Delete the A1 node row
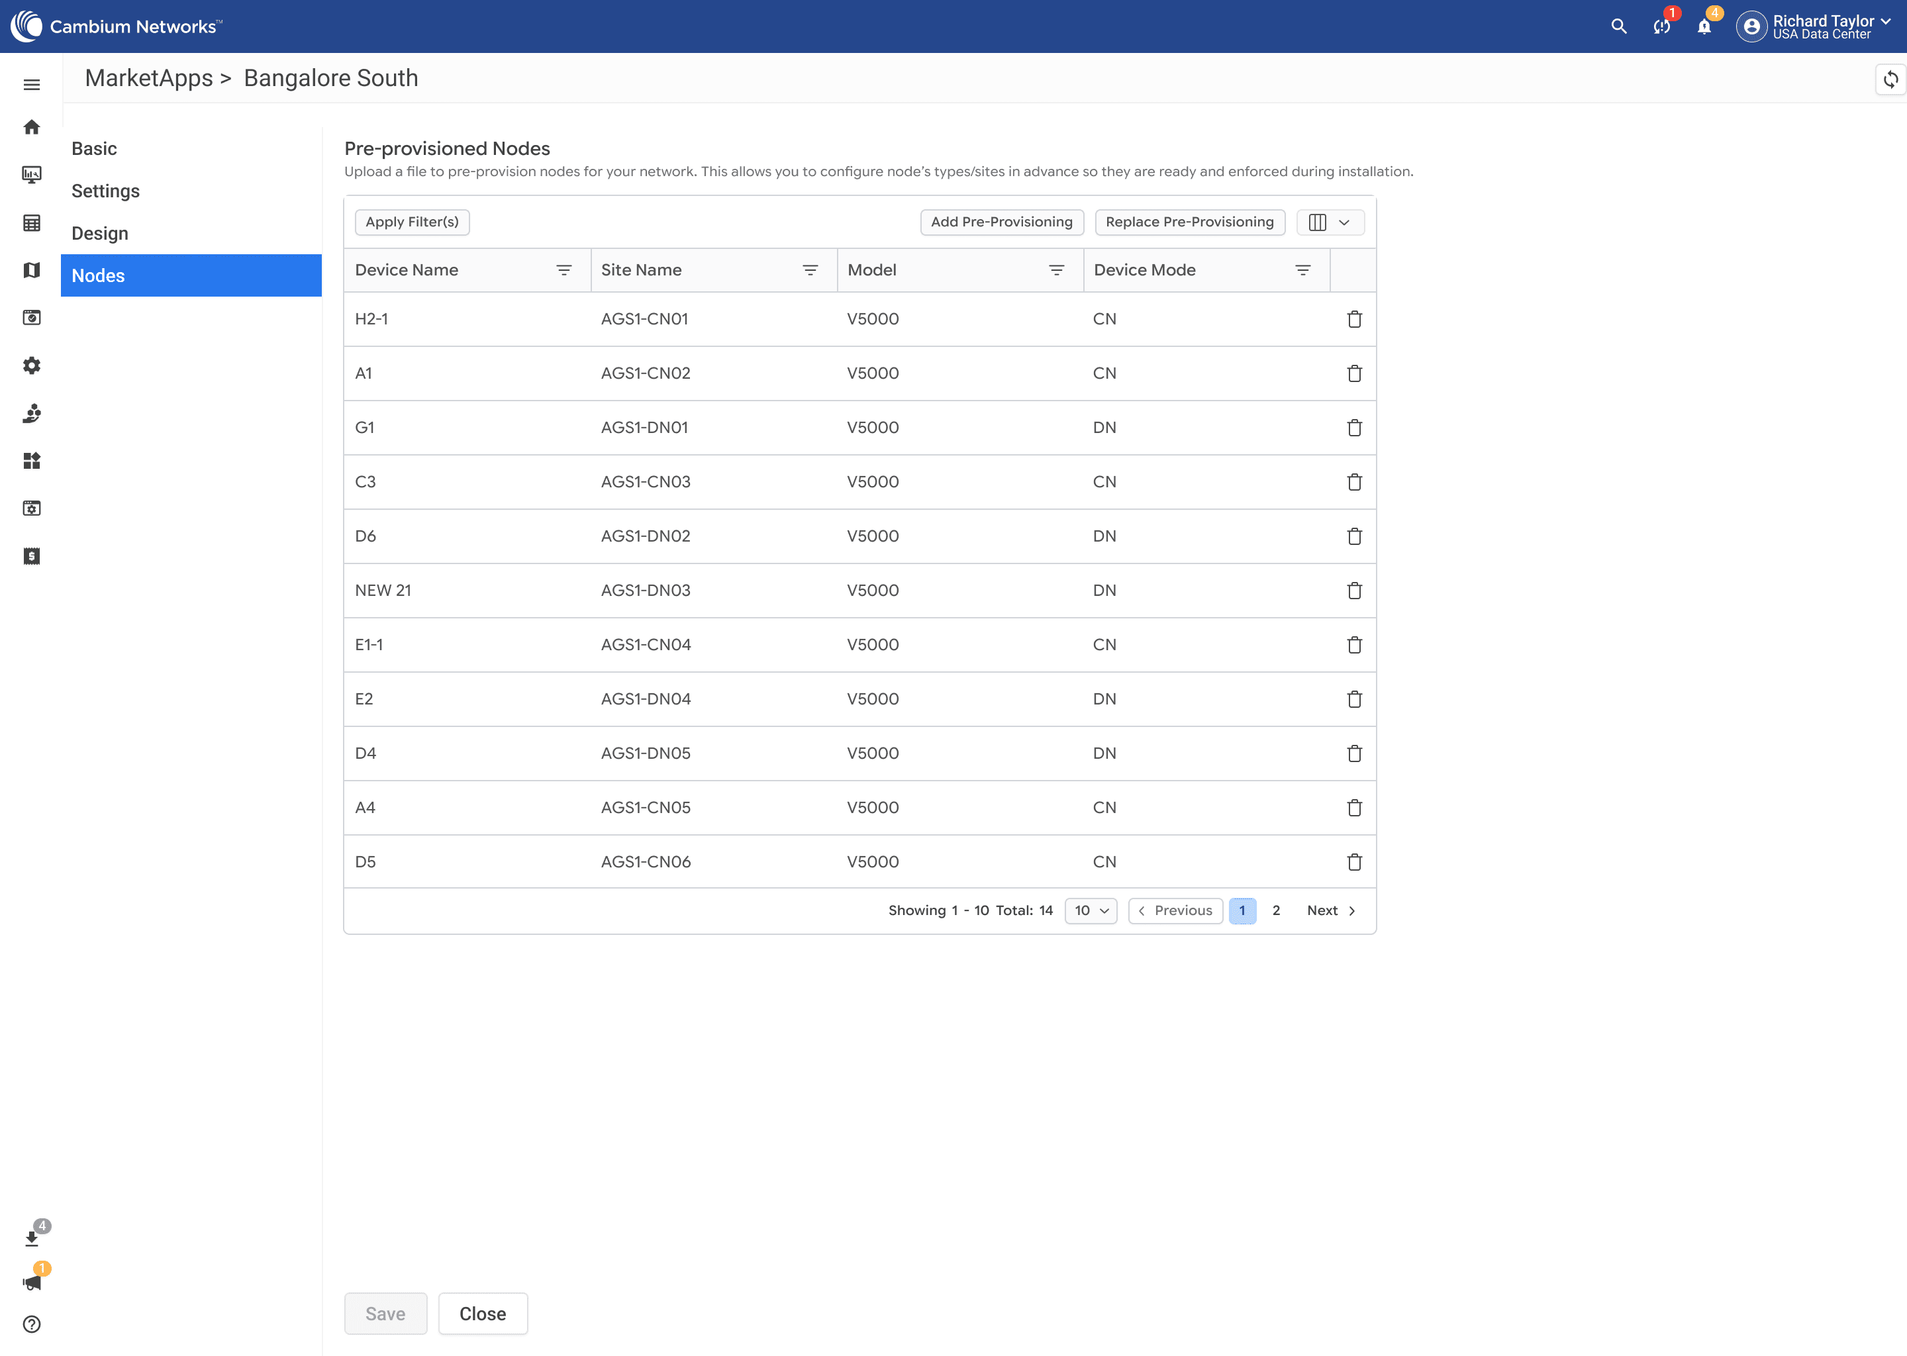 (1354, 373)
